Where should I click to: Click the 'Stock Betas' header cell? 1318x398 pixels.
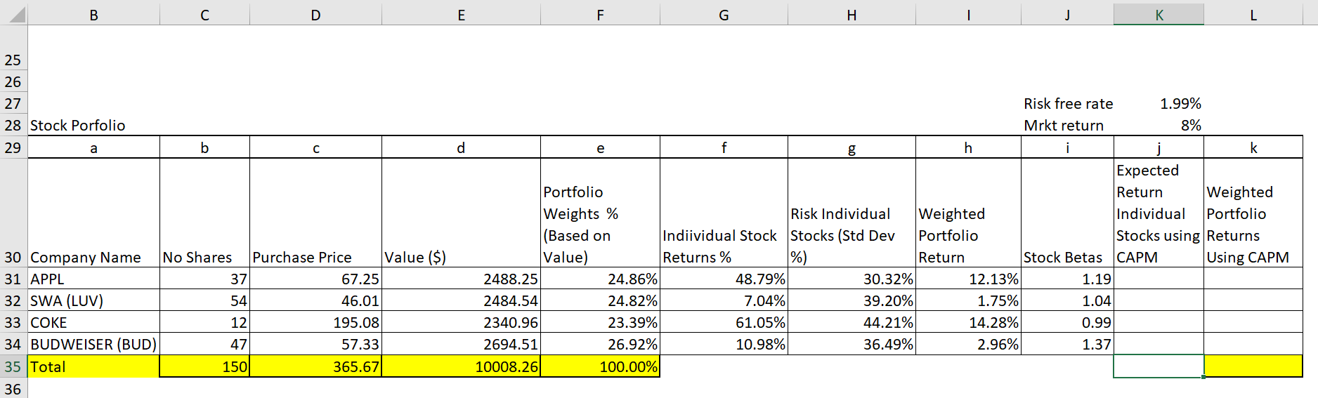[x=1068, y=213]
